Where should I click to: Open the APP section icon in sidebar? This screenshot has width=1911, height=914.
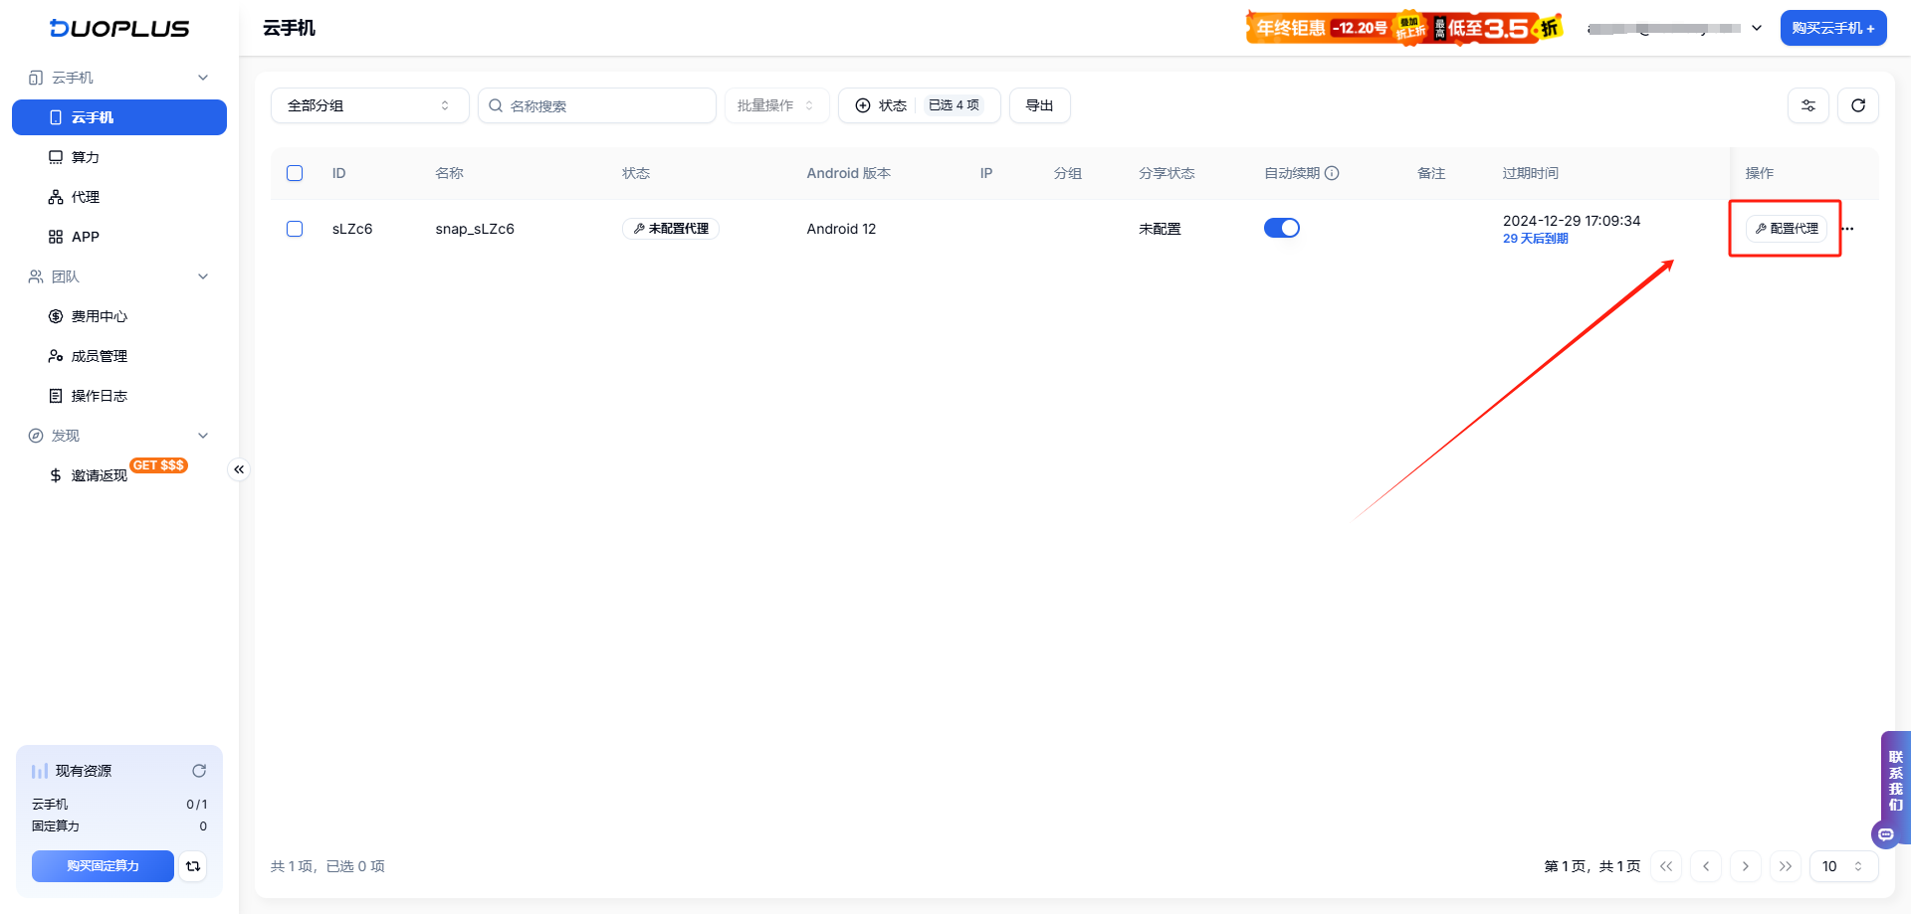pyautogui.click(x=57, y=236)
